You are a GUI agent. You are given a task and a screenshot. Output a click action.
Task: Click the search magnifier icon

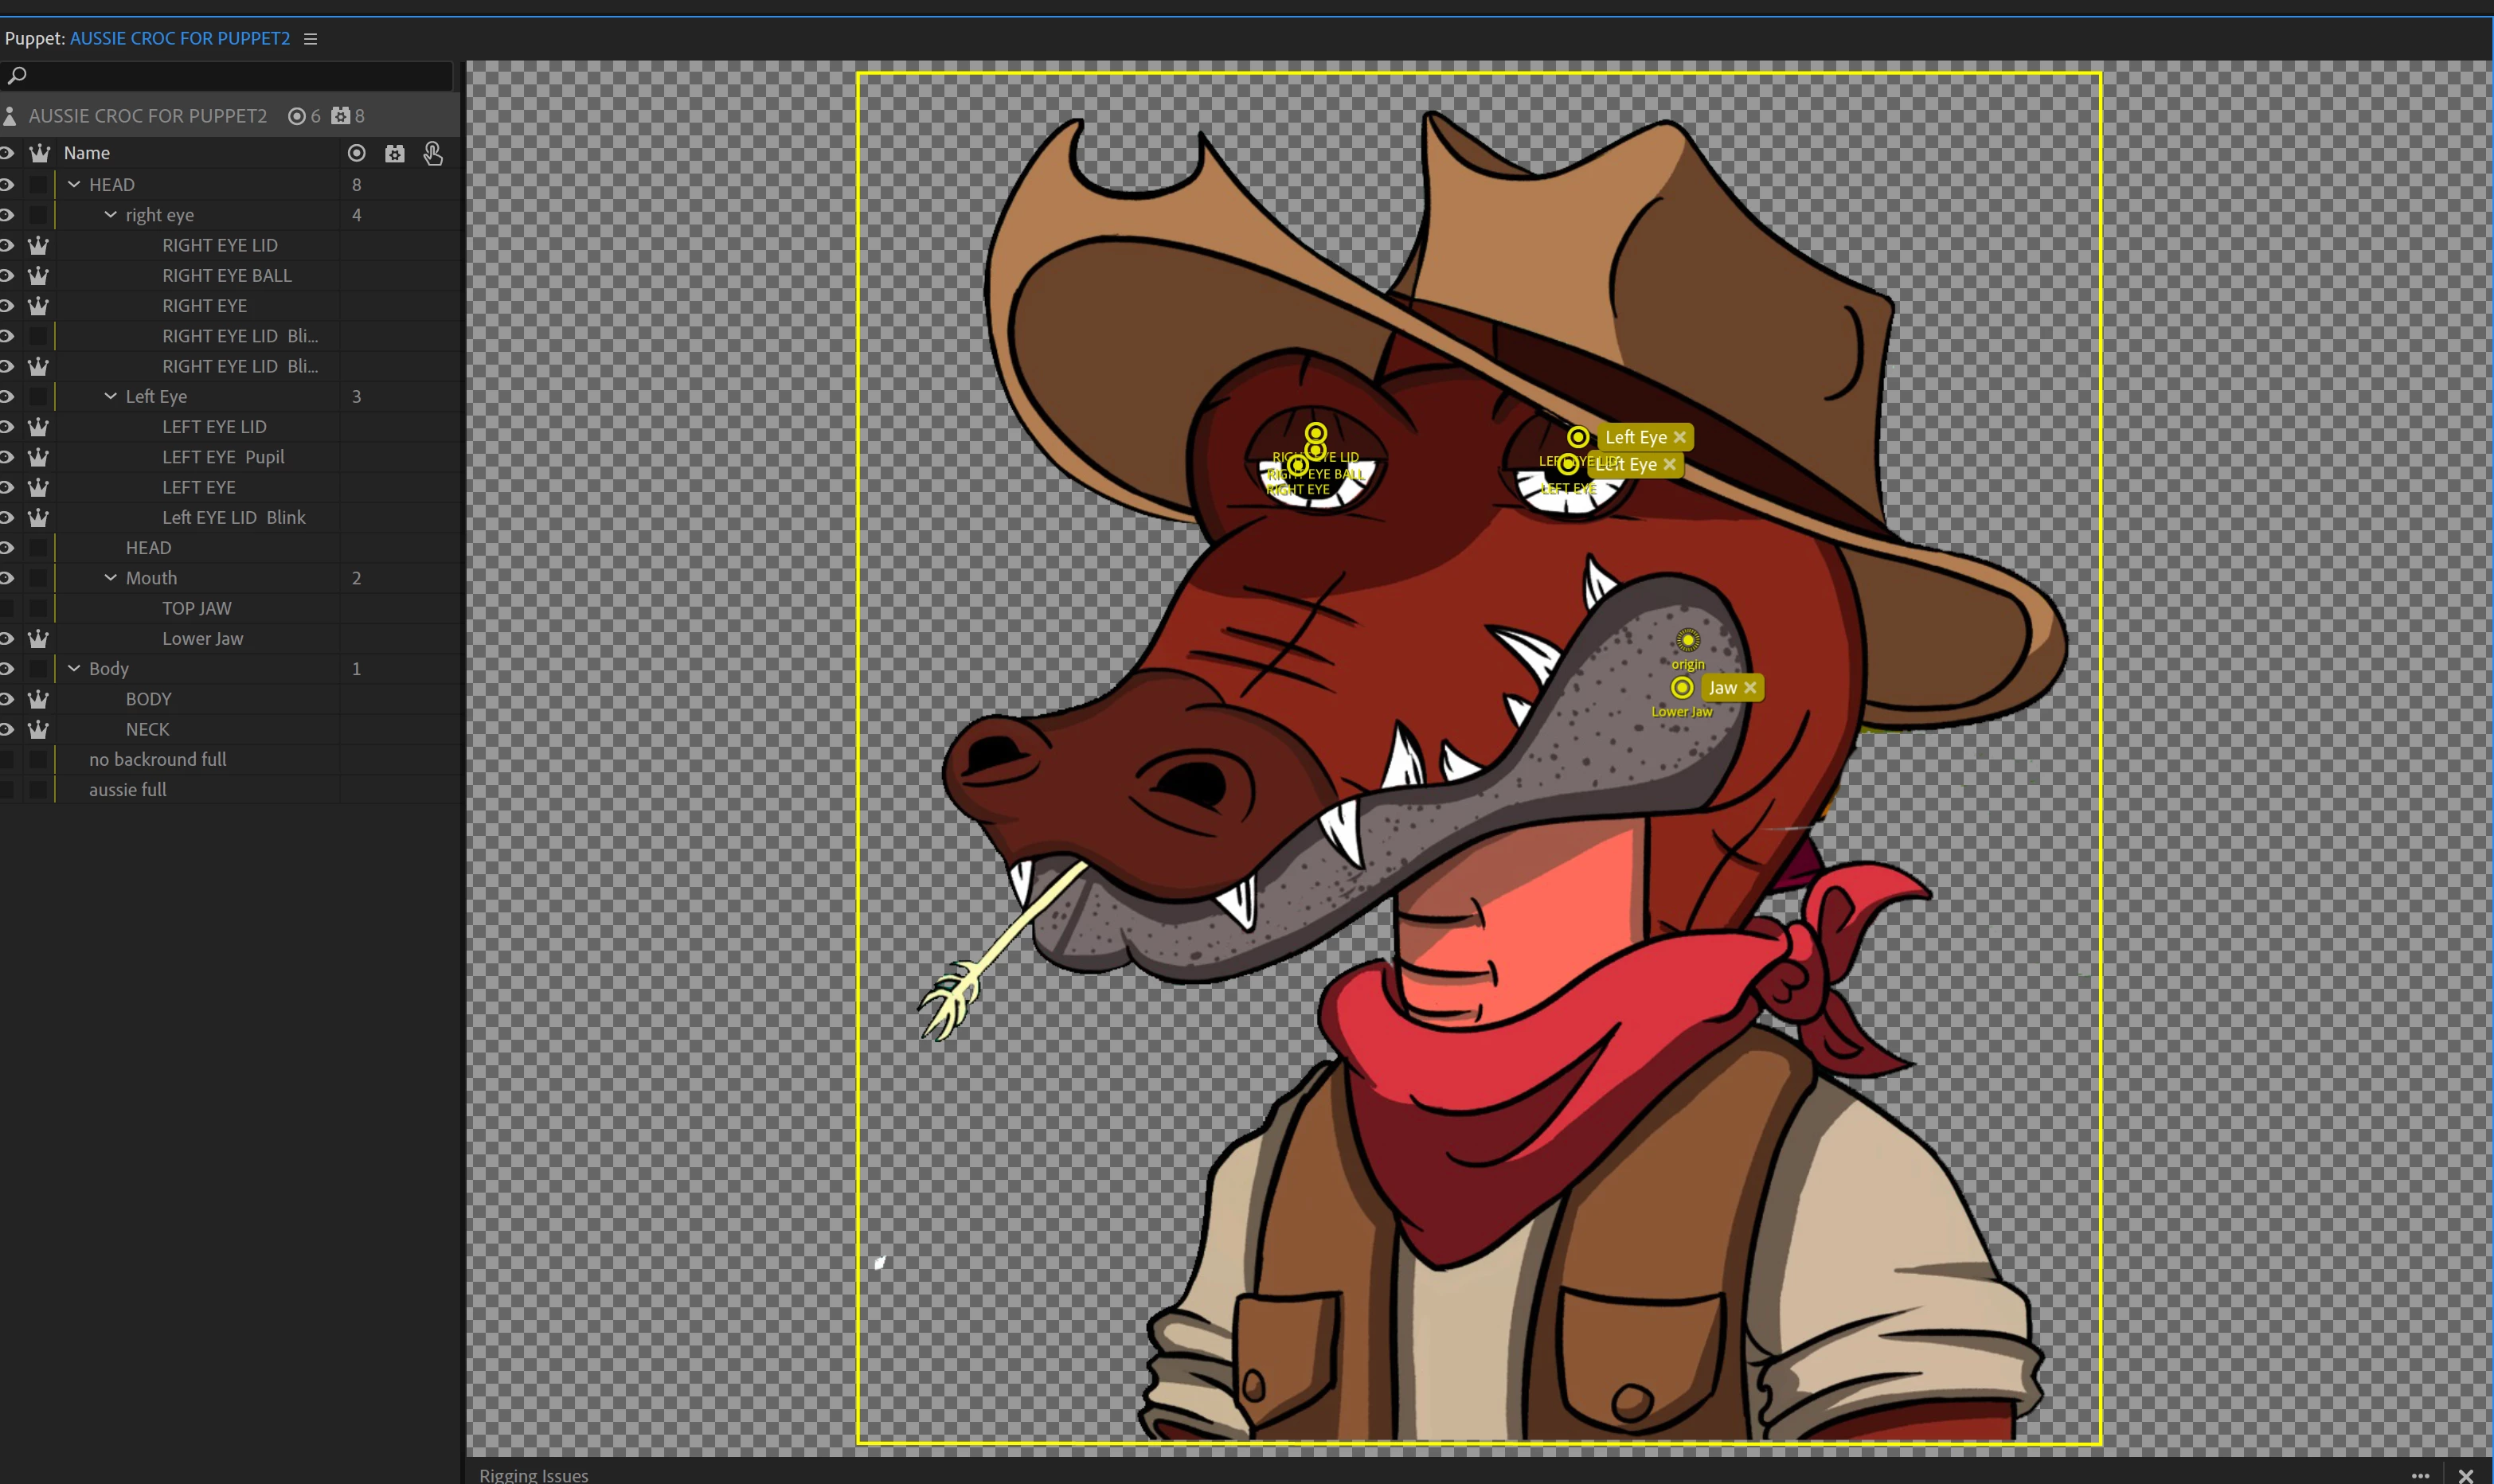pyautogui.click(x=16, y=75)
